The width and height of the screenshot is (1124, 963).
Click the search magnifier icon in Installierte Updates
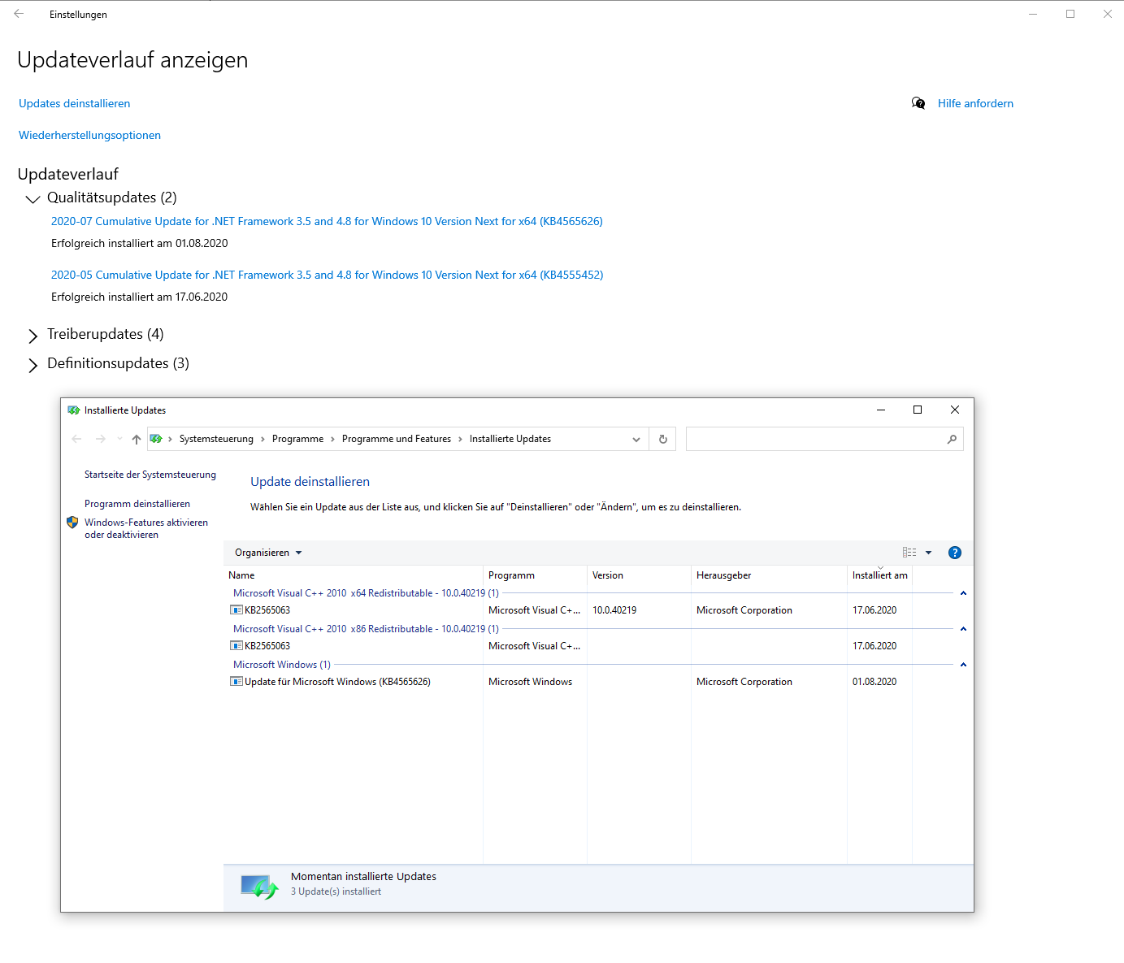click(x=952, y=439)
